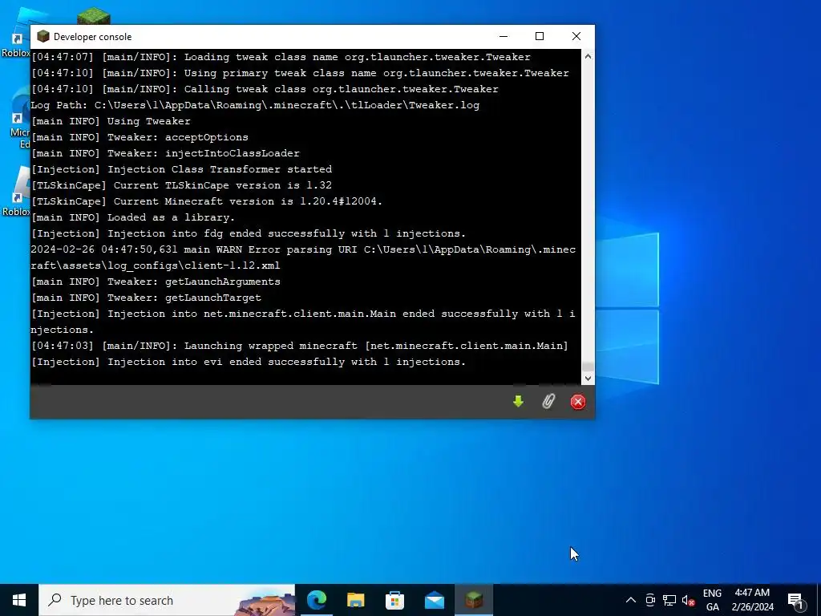Open the Mail app from taskbar
Image resolution: width=821 pixels, height=616 pixels.
point(434,600)
